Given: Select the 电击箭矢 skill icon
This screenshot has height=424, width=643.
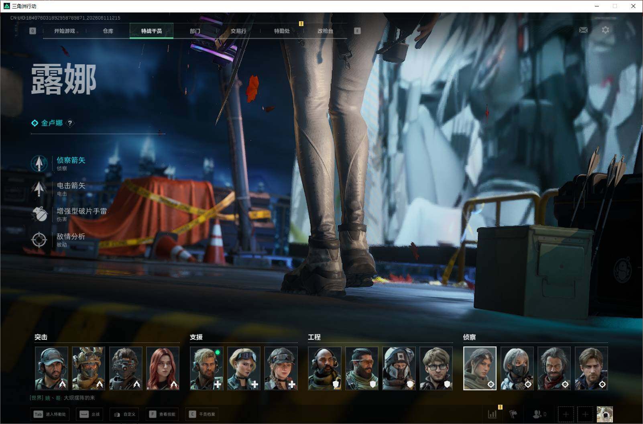Looking at the screenshot, I should click(39, 189).
